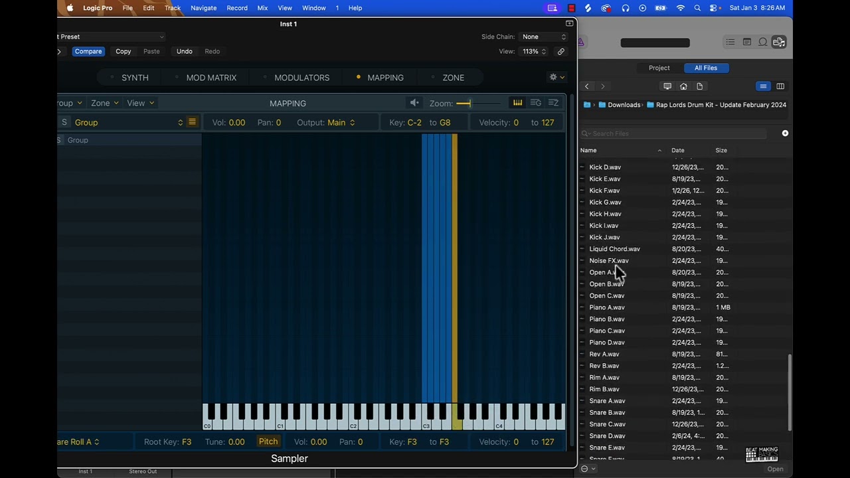Open the View 113% size dropdown
The height and width of the screenshot is (478, 850).
(x=535, y=51)
